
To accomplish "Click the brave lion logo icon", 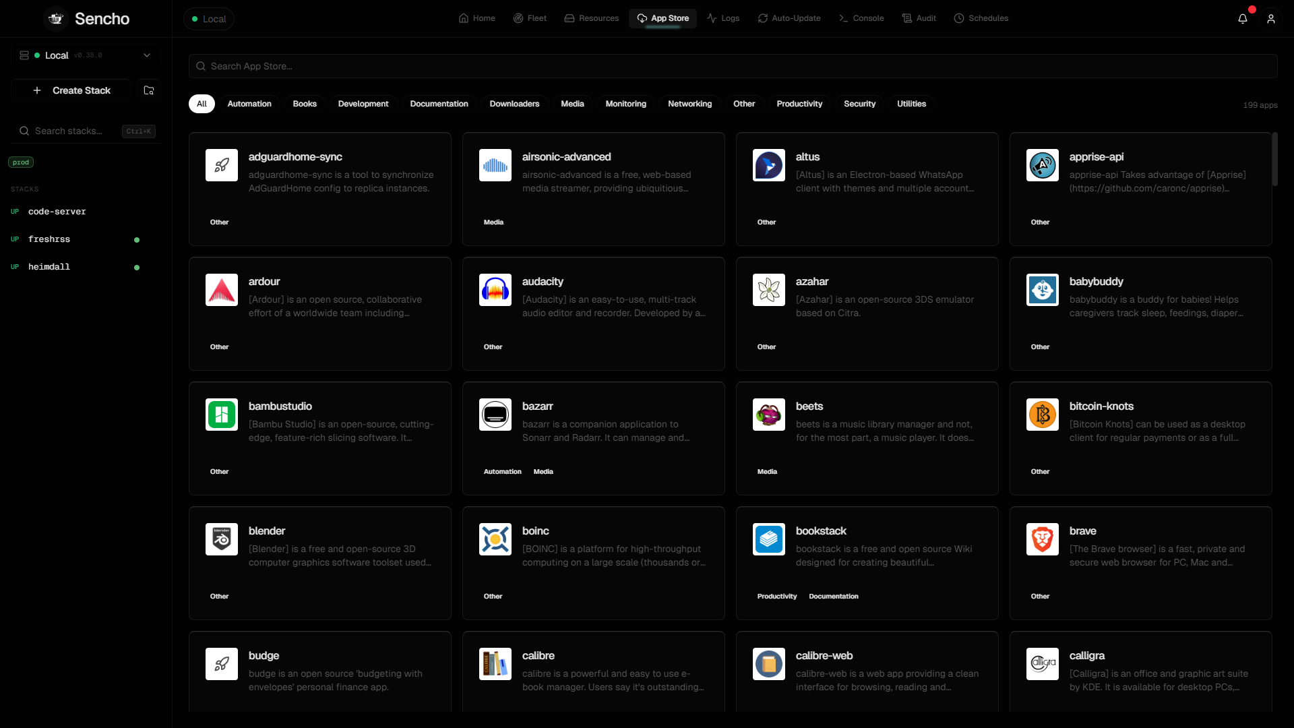I will (x=1043, y=539).
